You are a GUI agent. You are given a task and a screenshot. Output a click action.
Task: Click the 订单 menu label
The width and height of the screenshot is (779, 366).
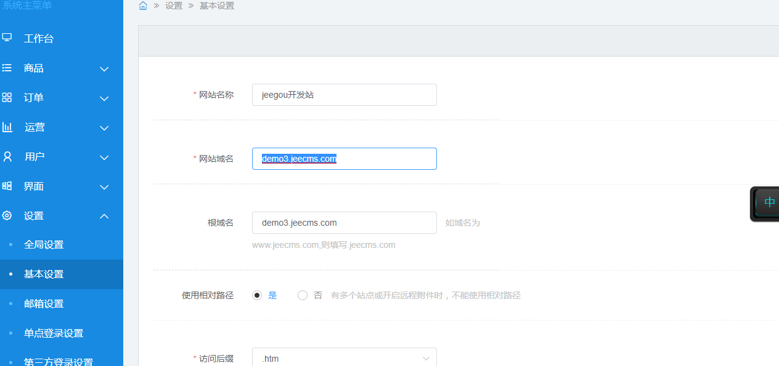coord(34,98)
